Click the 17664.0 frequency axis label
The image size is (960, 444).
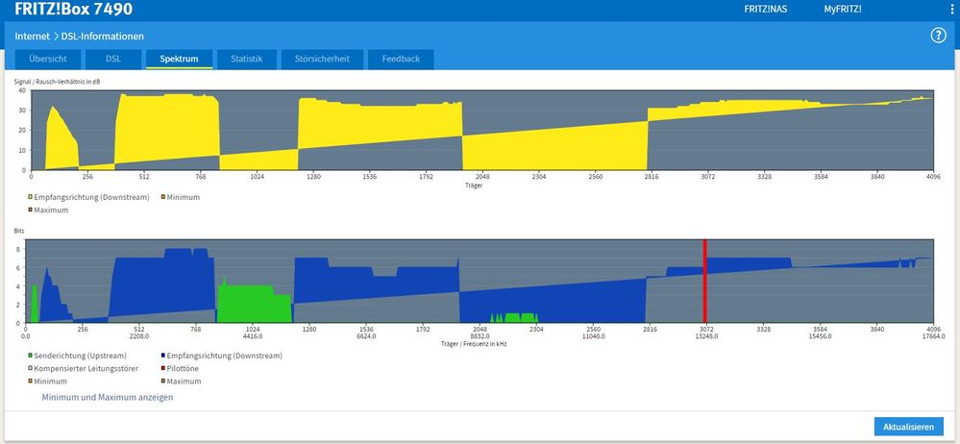(932, 336)
